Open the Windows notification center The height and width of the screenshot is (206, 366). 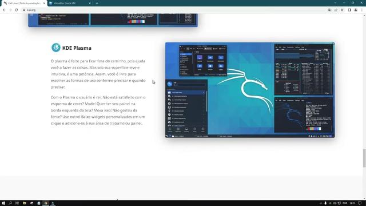(x=360, y=203)
